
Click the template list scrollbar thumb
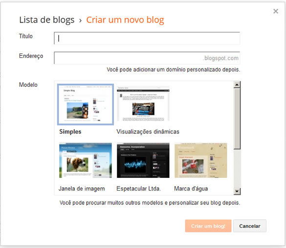[x=237, y=119]
